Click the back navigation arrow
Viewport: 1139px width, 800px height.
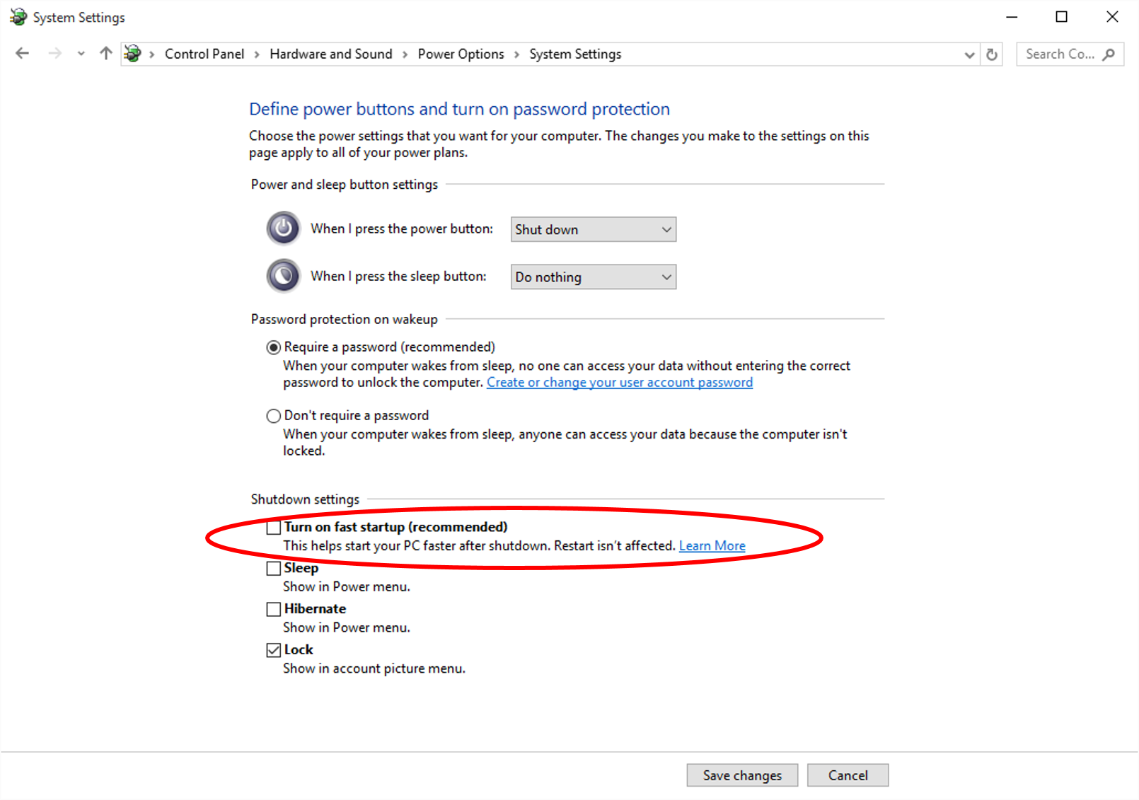click(x=22, y=53)
